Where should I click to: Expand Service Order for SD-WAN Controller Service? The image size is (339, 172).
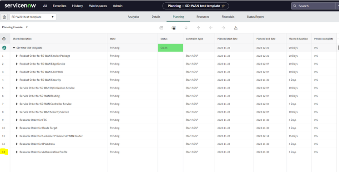17,104
